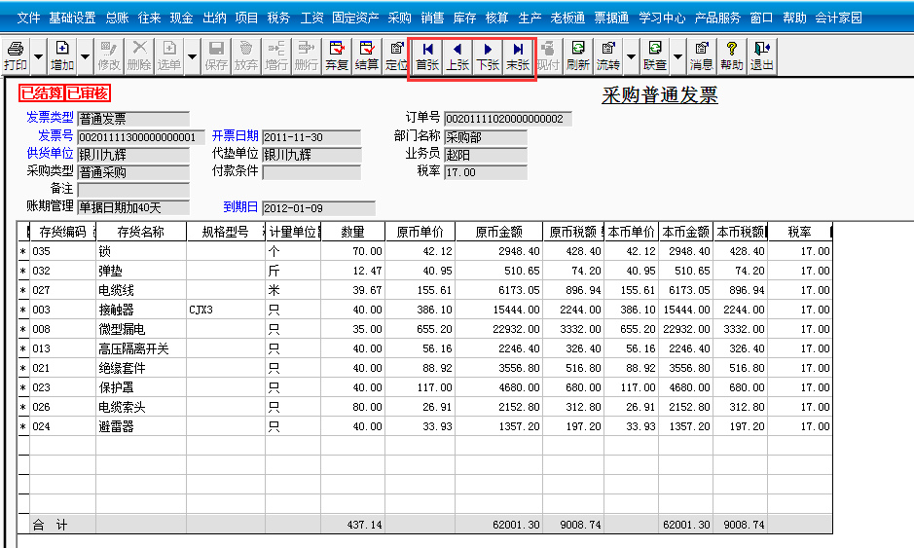Screen dimensions: 914x548
Task: Go to first record with 首张
Action: (427, 56)
